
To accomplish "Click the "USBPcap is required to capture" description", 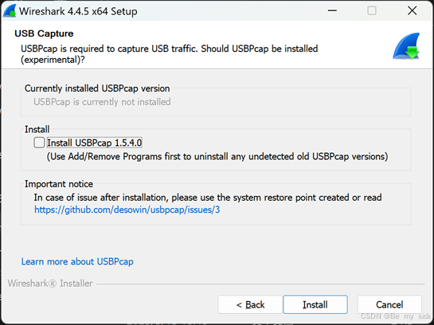I will (169, 54).
